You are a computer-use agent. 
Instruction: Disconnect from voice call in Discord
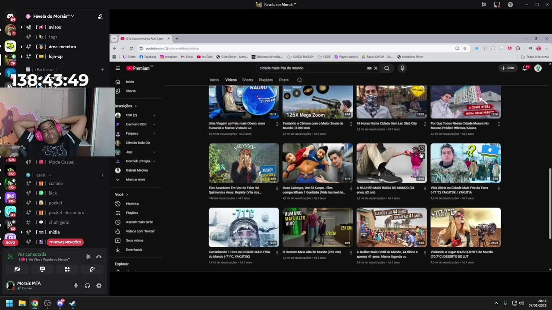[99, 257]
